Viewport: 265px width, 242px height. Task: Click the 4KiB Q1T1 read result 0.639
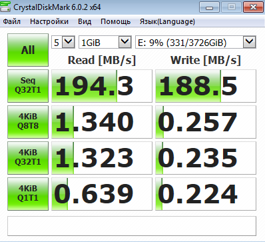(x=102, y=194)
